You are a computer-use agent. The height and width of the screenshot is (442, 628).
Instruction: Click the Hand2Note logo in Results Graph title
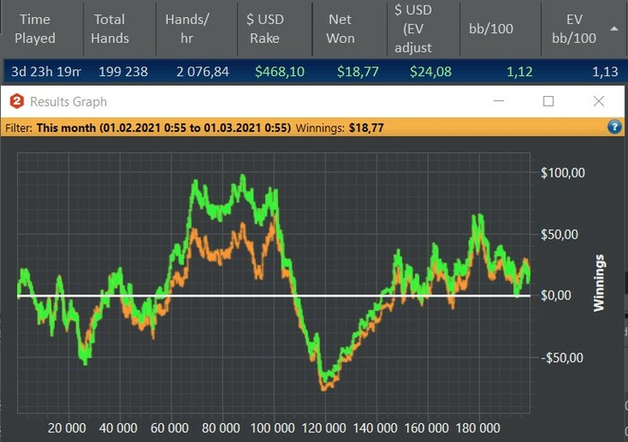[x=17, y=101]
